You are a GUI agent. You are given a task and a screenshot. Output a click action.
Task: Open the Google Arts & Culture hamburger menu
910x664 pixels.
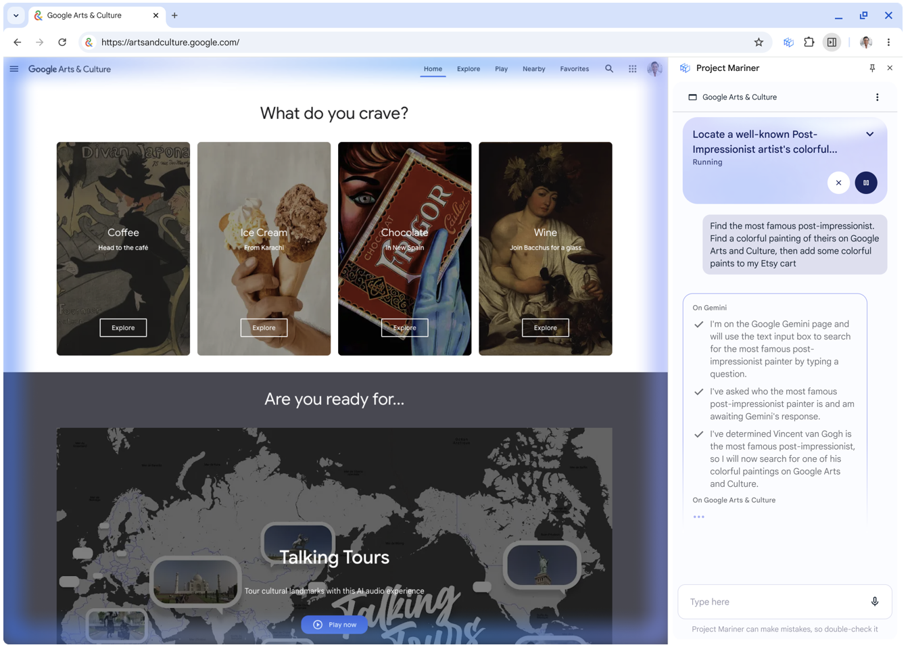tap(14, 69)
